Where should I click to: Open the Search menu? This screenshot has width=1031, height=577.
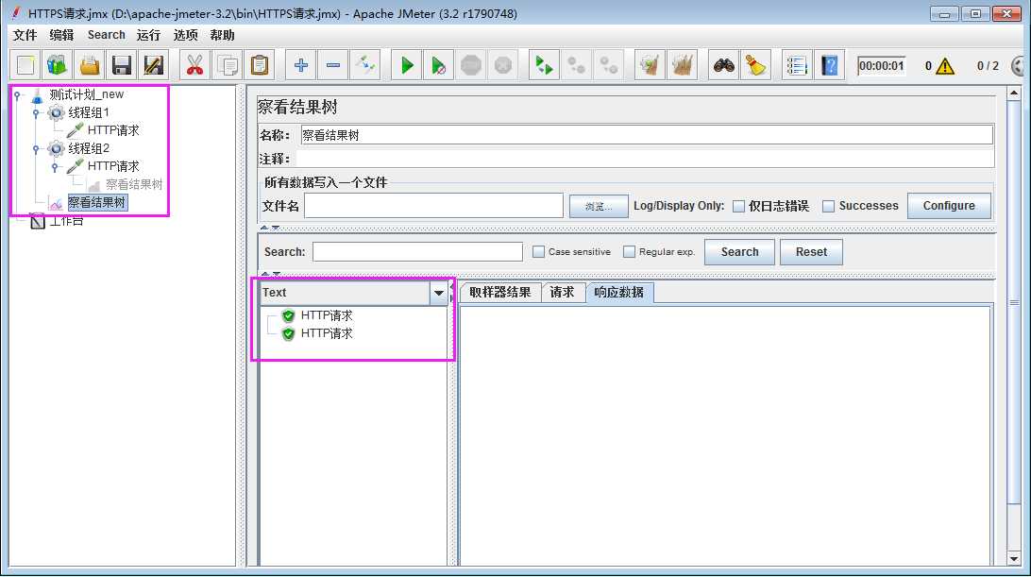pos(106,35)
